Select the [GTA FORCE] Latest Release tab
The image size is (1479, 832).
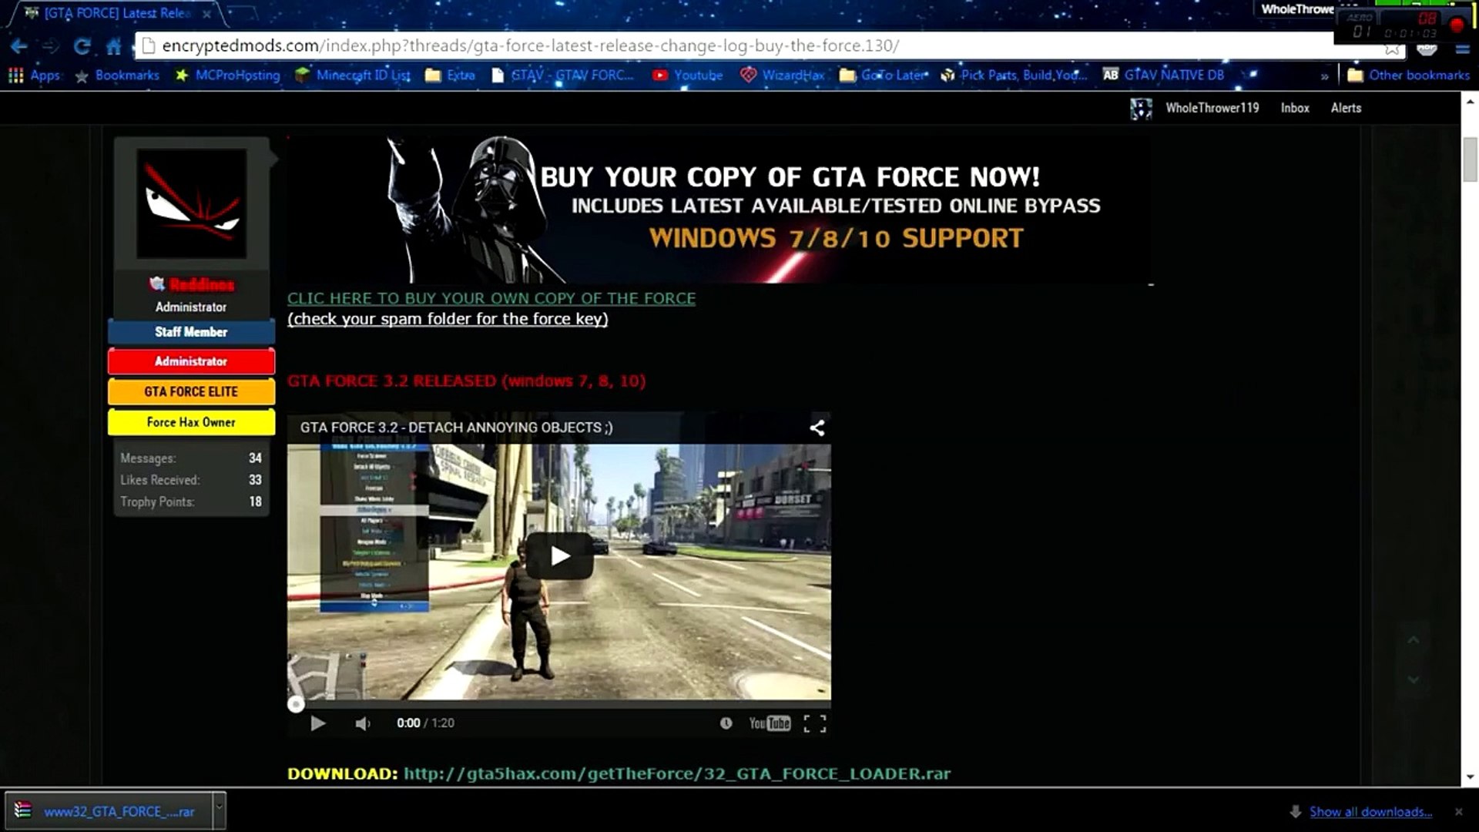pos(116,13)
